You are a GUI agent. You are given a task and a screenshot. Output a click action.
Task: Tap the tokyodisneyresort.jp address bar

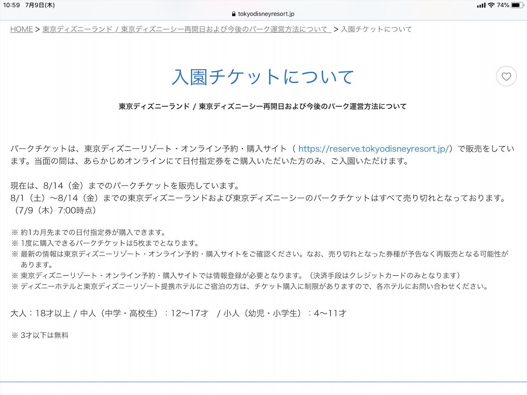pos(263,14)
